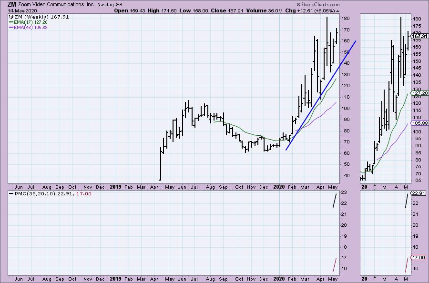Click the 40 label on the main price axis
Screen dimensions: 429x283
coord(346,175)
